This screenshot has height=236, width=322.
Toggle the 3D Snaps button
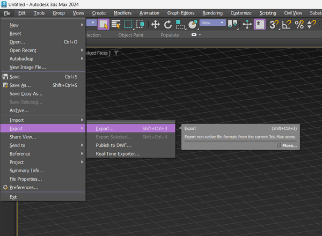click(274, 25)
